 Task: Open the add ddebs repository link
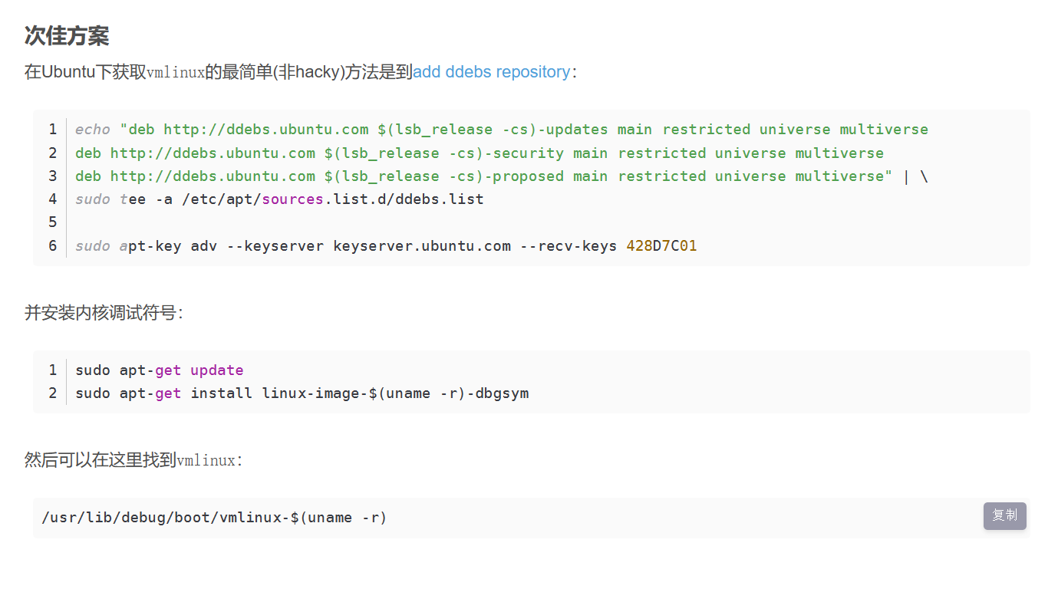coord(491,72)
